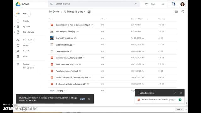The width and height of the screenshot is (201, 113).
Task: Select Student Ability to Post in Schoology (1).pdf
Action: (x=112, y=25)
